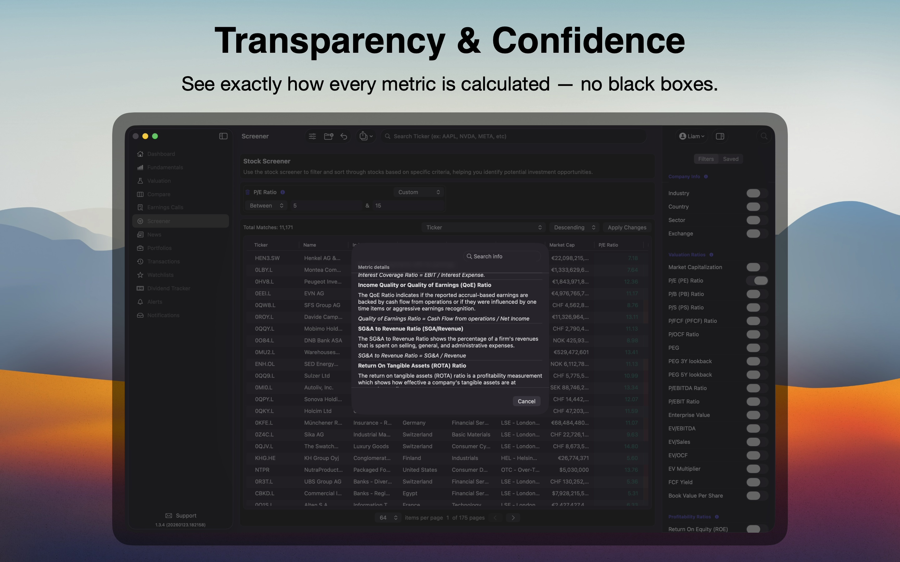Click the Apply Changes button
Screen dimensions: 900x562
point(627,227)
